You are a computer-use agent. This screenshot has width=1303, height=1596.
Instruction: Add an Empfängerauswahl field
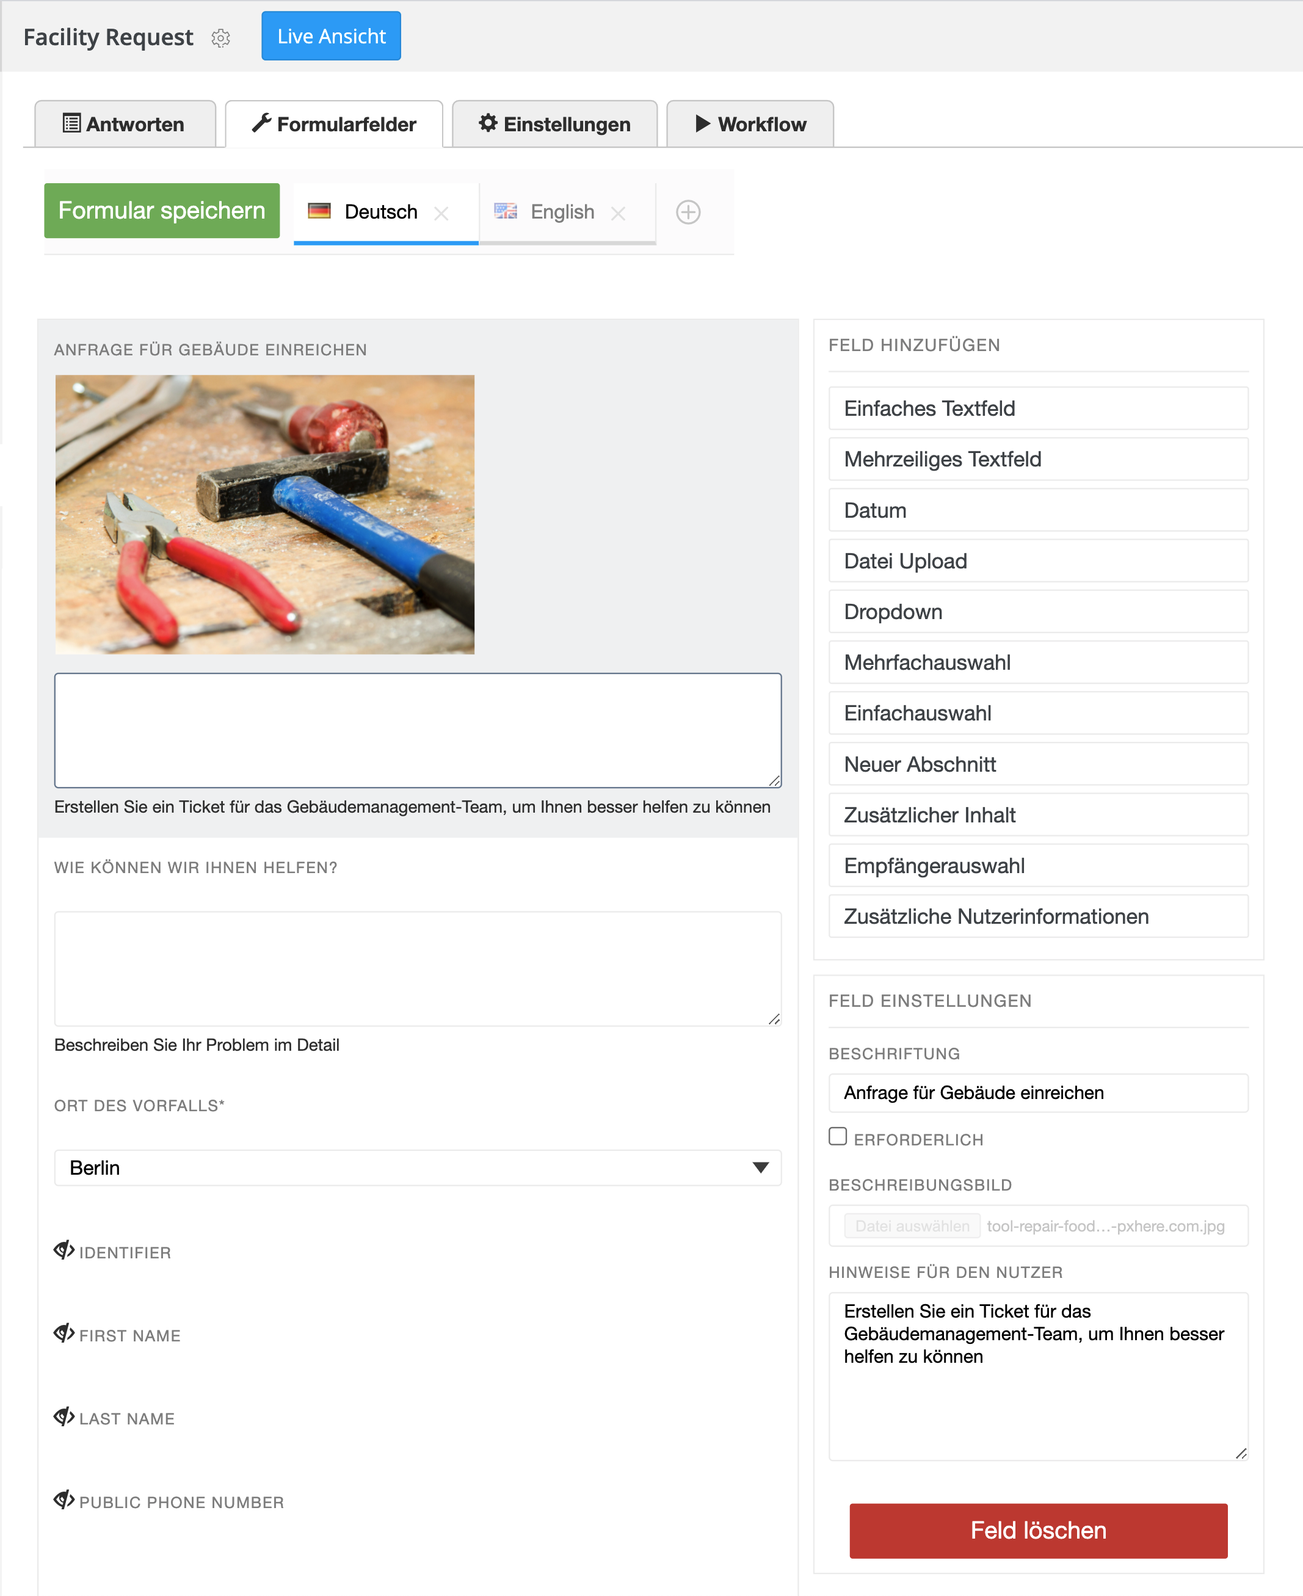pos(1039,866)
